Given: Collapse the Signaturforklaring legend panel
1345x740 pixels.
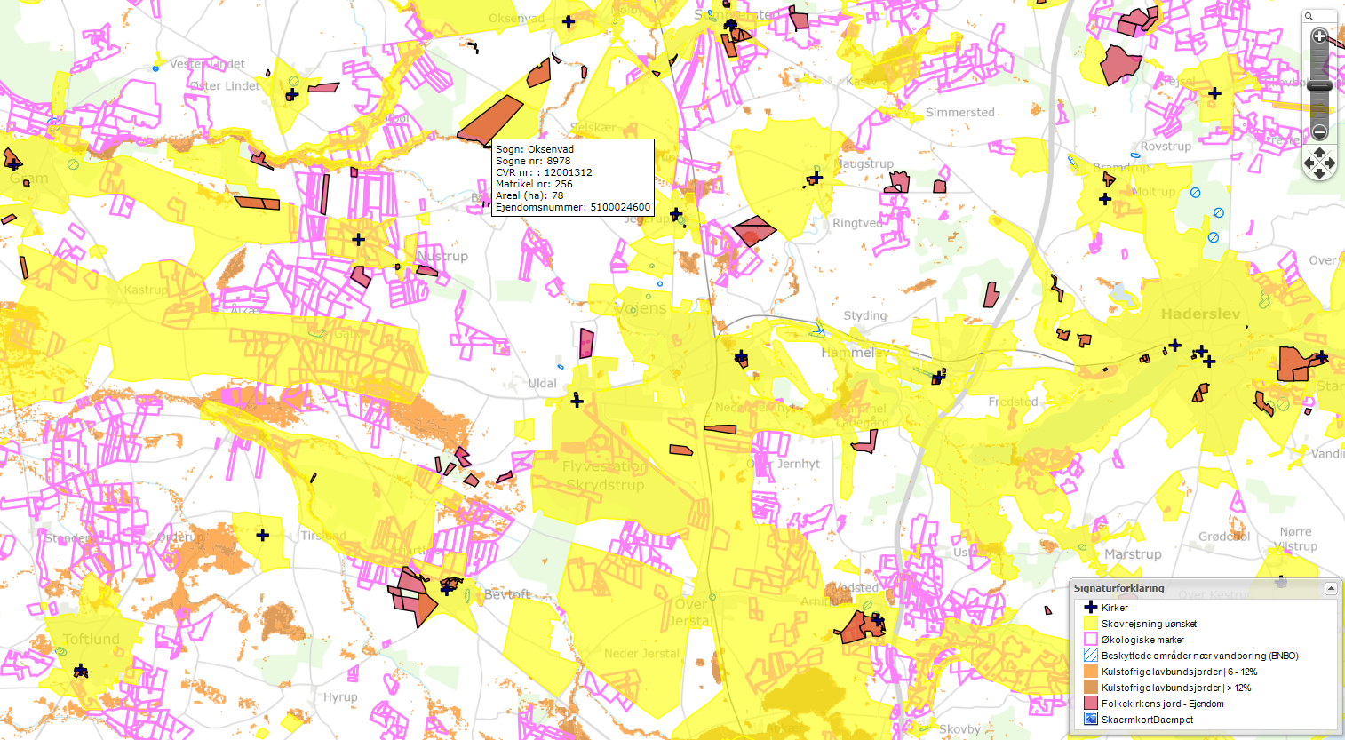Looking at the screenshot, I should [x=1330, y=588].
